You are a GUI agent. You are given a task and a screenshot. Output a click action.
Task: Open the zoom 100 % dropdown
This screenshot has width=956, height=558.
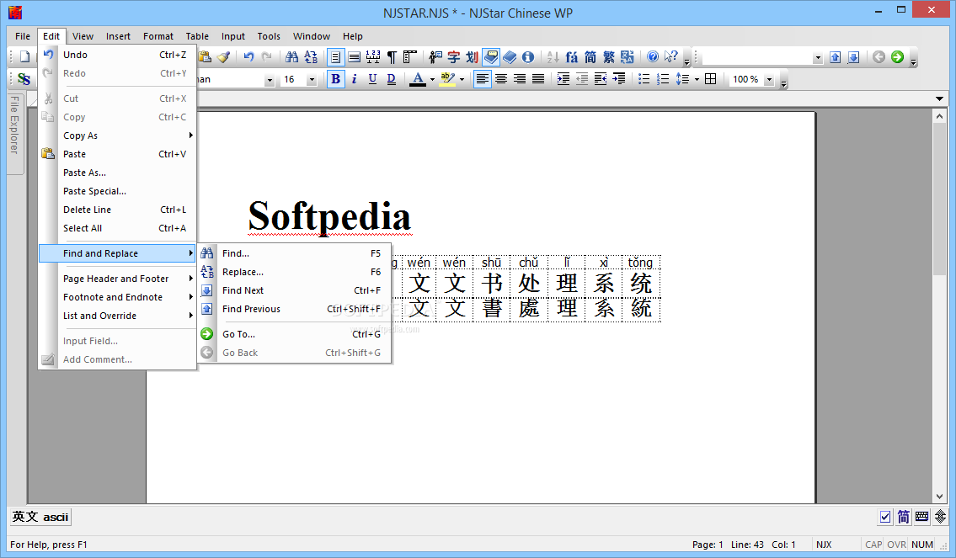(x=769, y=80)
